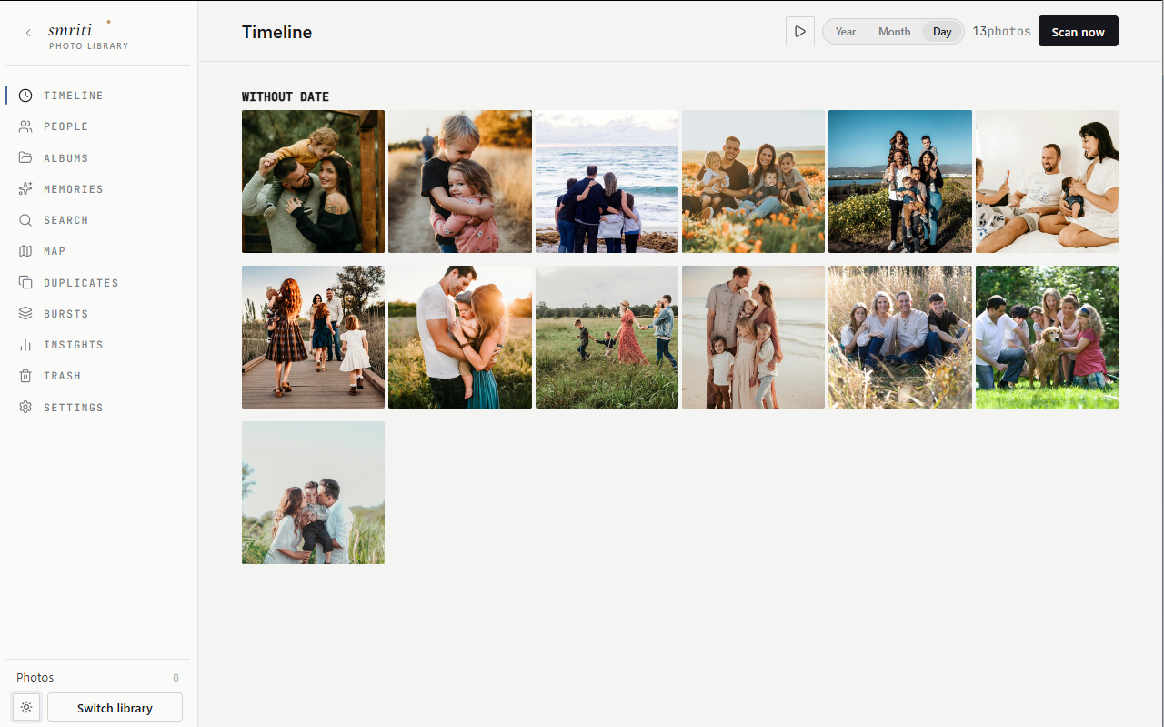Click the 'Timeline' page title

pos(276,32)
